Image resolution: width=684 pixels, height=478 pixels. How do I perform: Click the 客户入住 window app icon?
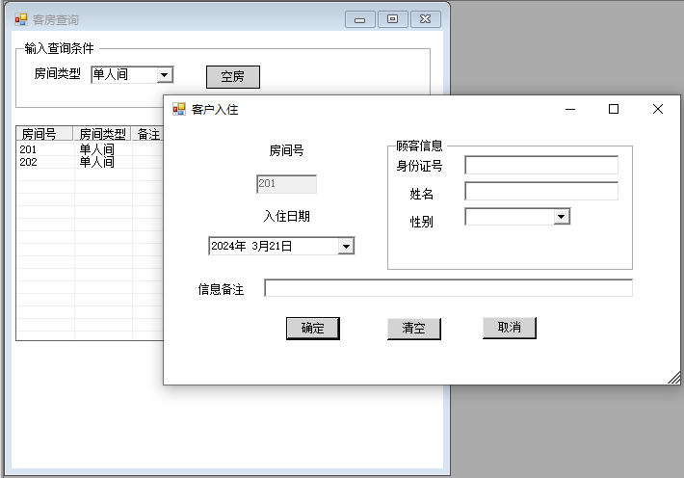[x=179, y=109]
